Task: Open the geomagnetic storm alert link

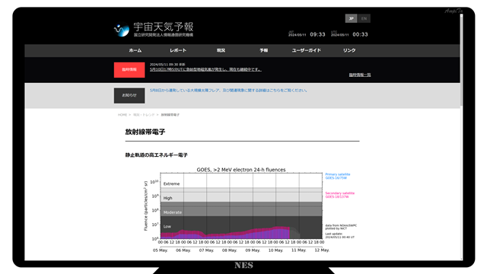Action: tap(205, 69)
